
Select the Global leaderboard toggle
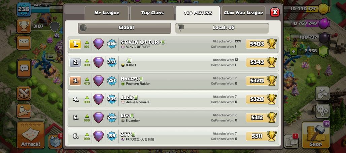(x=125, y=28)
